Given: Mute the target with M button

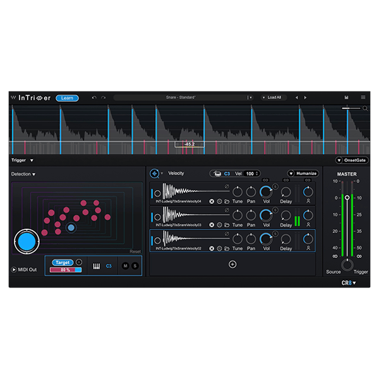Looking at the screenshot, I should click(x=126, y=266).
